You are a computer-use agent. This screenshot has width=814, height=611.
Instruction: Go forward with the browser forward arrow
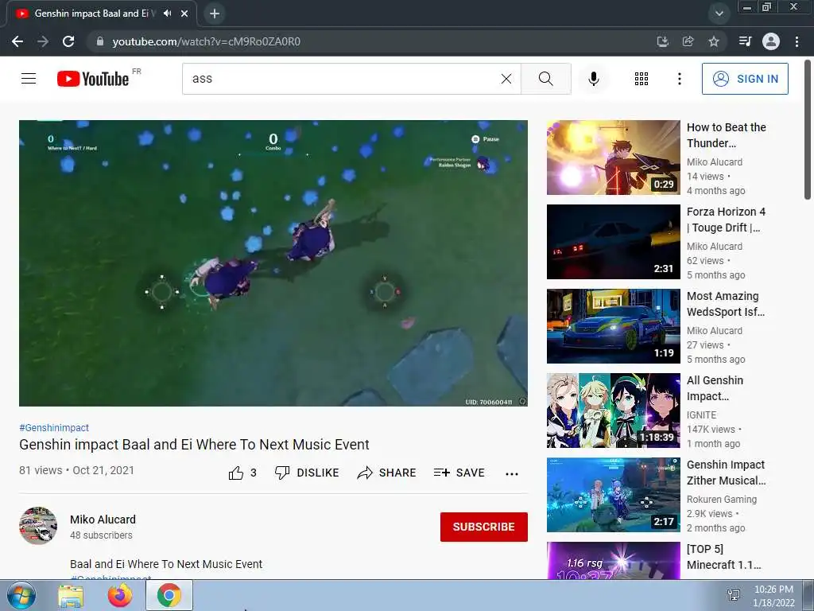(x=43, y=41)
